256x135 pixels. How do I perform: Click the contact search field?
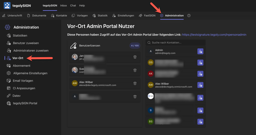(x=175, y=43)
